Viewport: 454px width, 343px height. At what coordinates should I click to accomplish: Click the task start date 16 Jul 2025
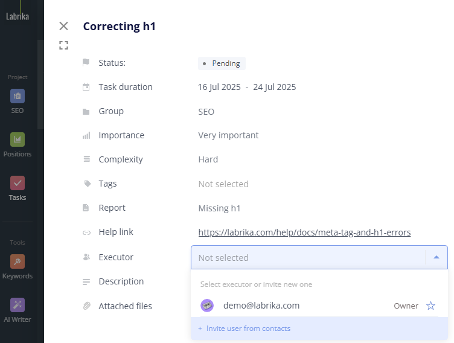point(219,87)
